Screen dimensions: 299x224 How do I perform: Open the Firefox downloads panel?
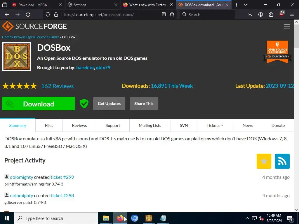click(250, 15)
